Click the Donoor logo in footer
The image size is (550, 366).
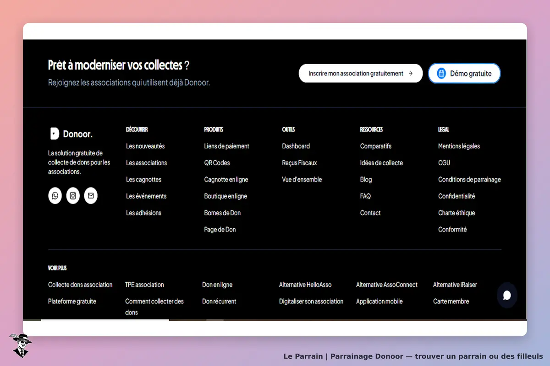71,134
